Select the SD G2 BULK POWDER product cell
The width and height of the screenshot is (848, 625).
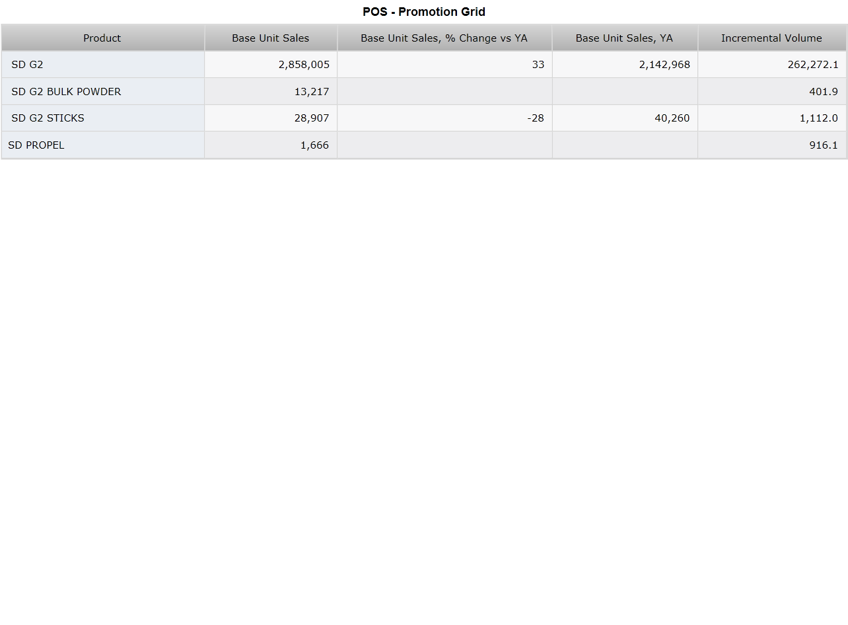coord(103,91)
